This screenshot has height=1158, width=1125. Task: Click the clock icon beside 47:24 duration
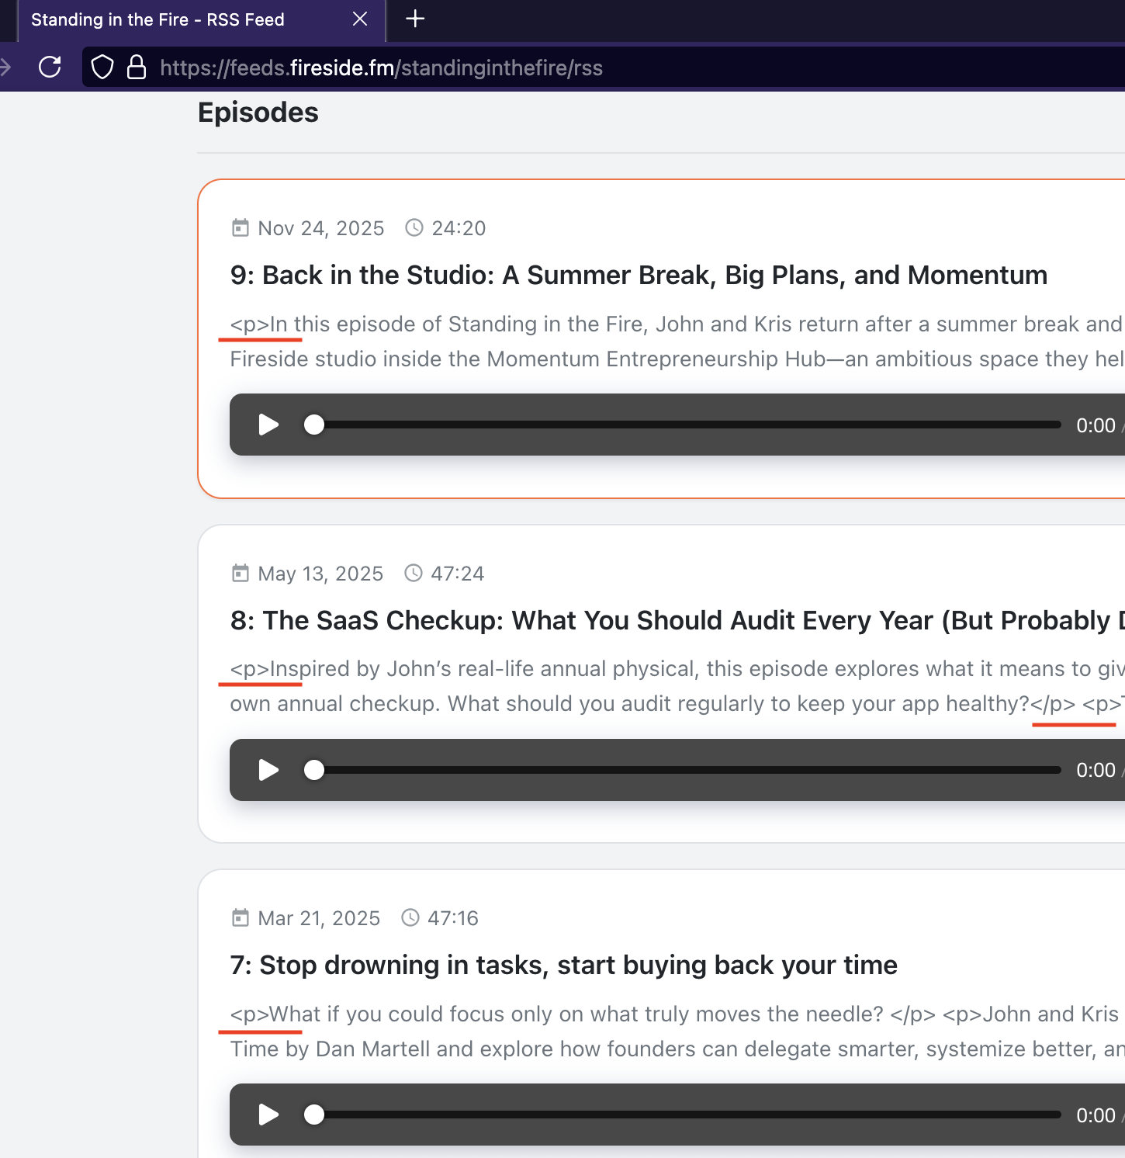pyautogui.click(x=414, y=574)
